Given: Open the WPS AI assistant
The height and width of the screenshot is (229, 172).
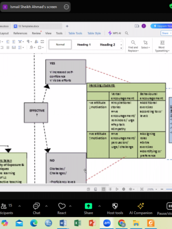Looking at the screenshot, I should coord(115,33).
